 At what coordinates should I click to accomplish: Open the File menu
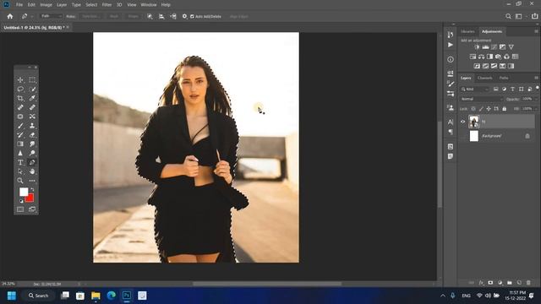(19, 5)
